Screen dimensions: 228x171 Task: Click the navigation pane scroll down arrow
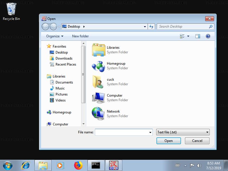tap(84, 124)
